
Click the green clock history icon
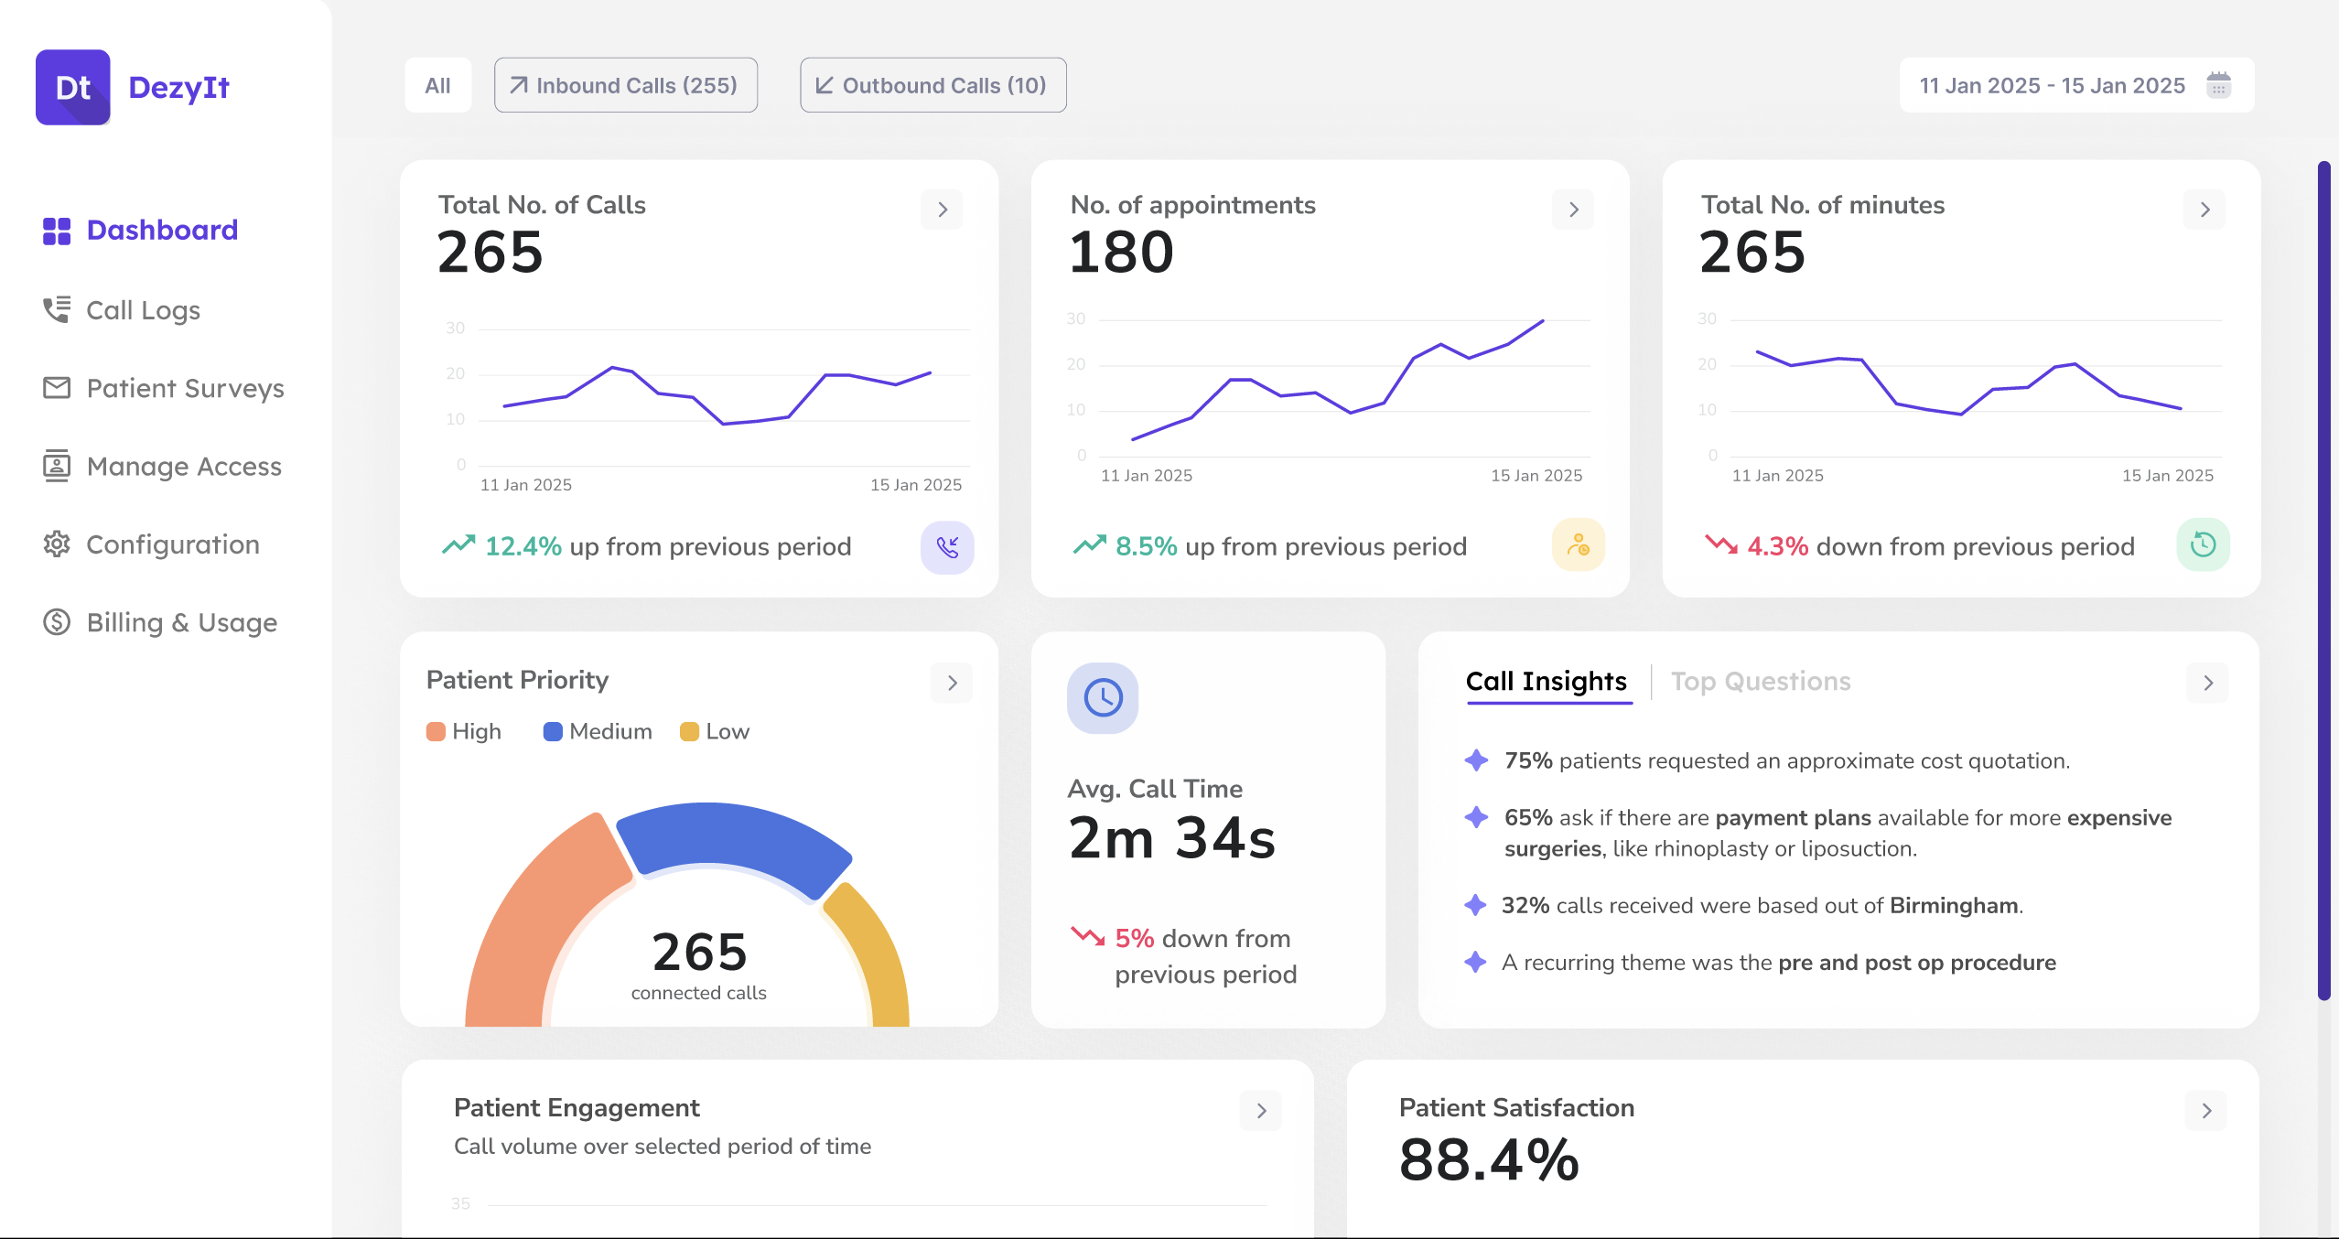[2203, 545]
